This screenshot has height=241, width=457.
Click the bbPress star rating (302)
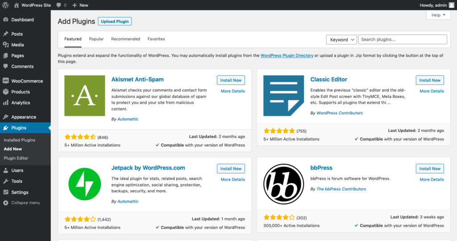[x=279, y=217]
